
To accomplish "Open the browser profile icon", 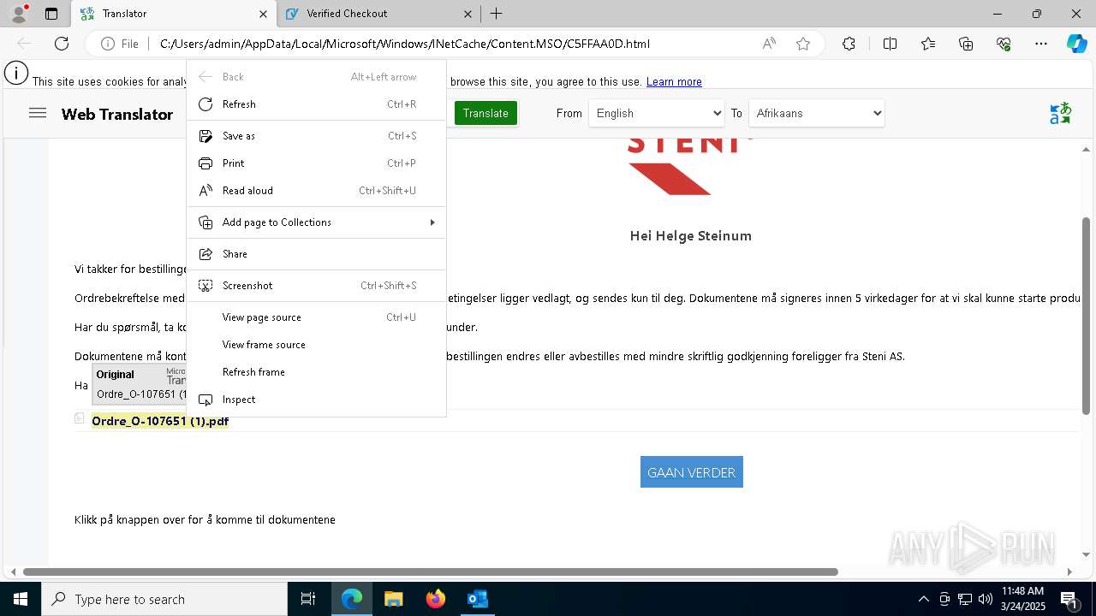I will (19, 14).
